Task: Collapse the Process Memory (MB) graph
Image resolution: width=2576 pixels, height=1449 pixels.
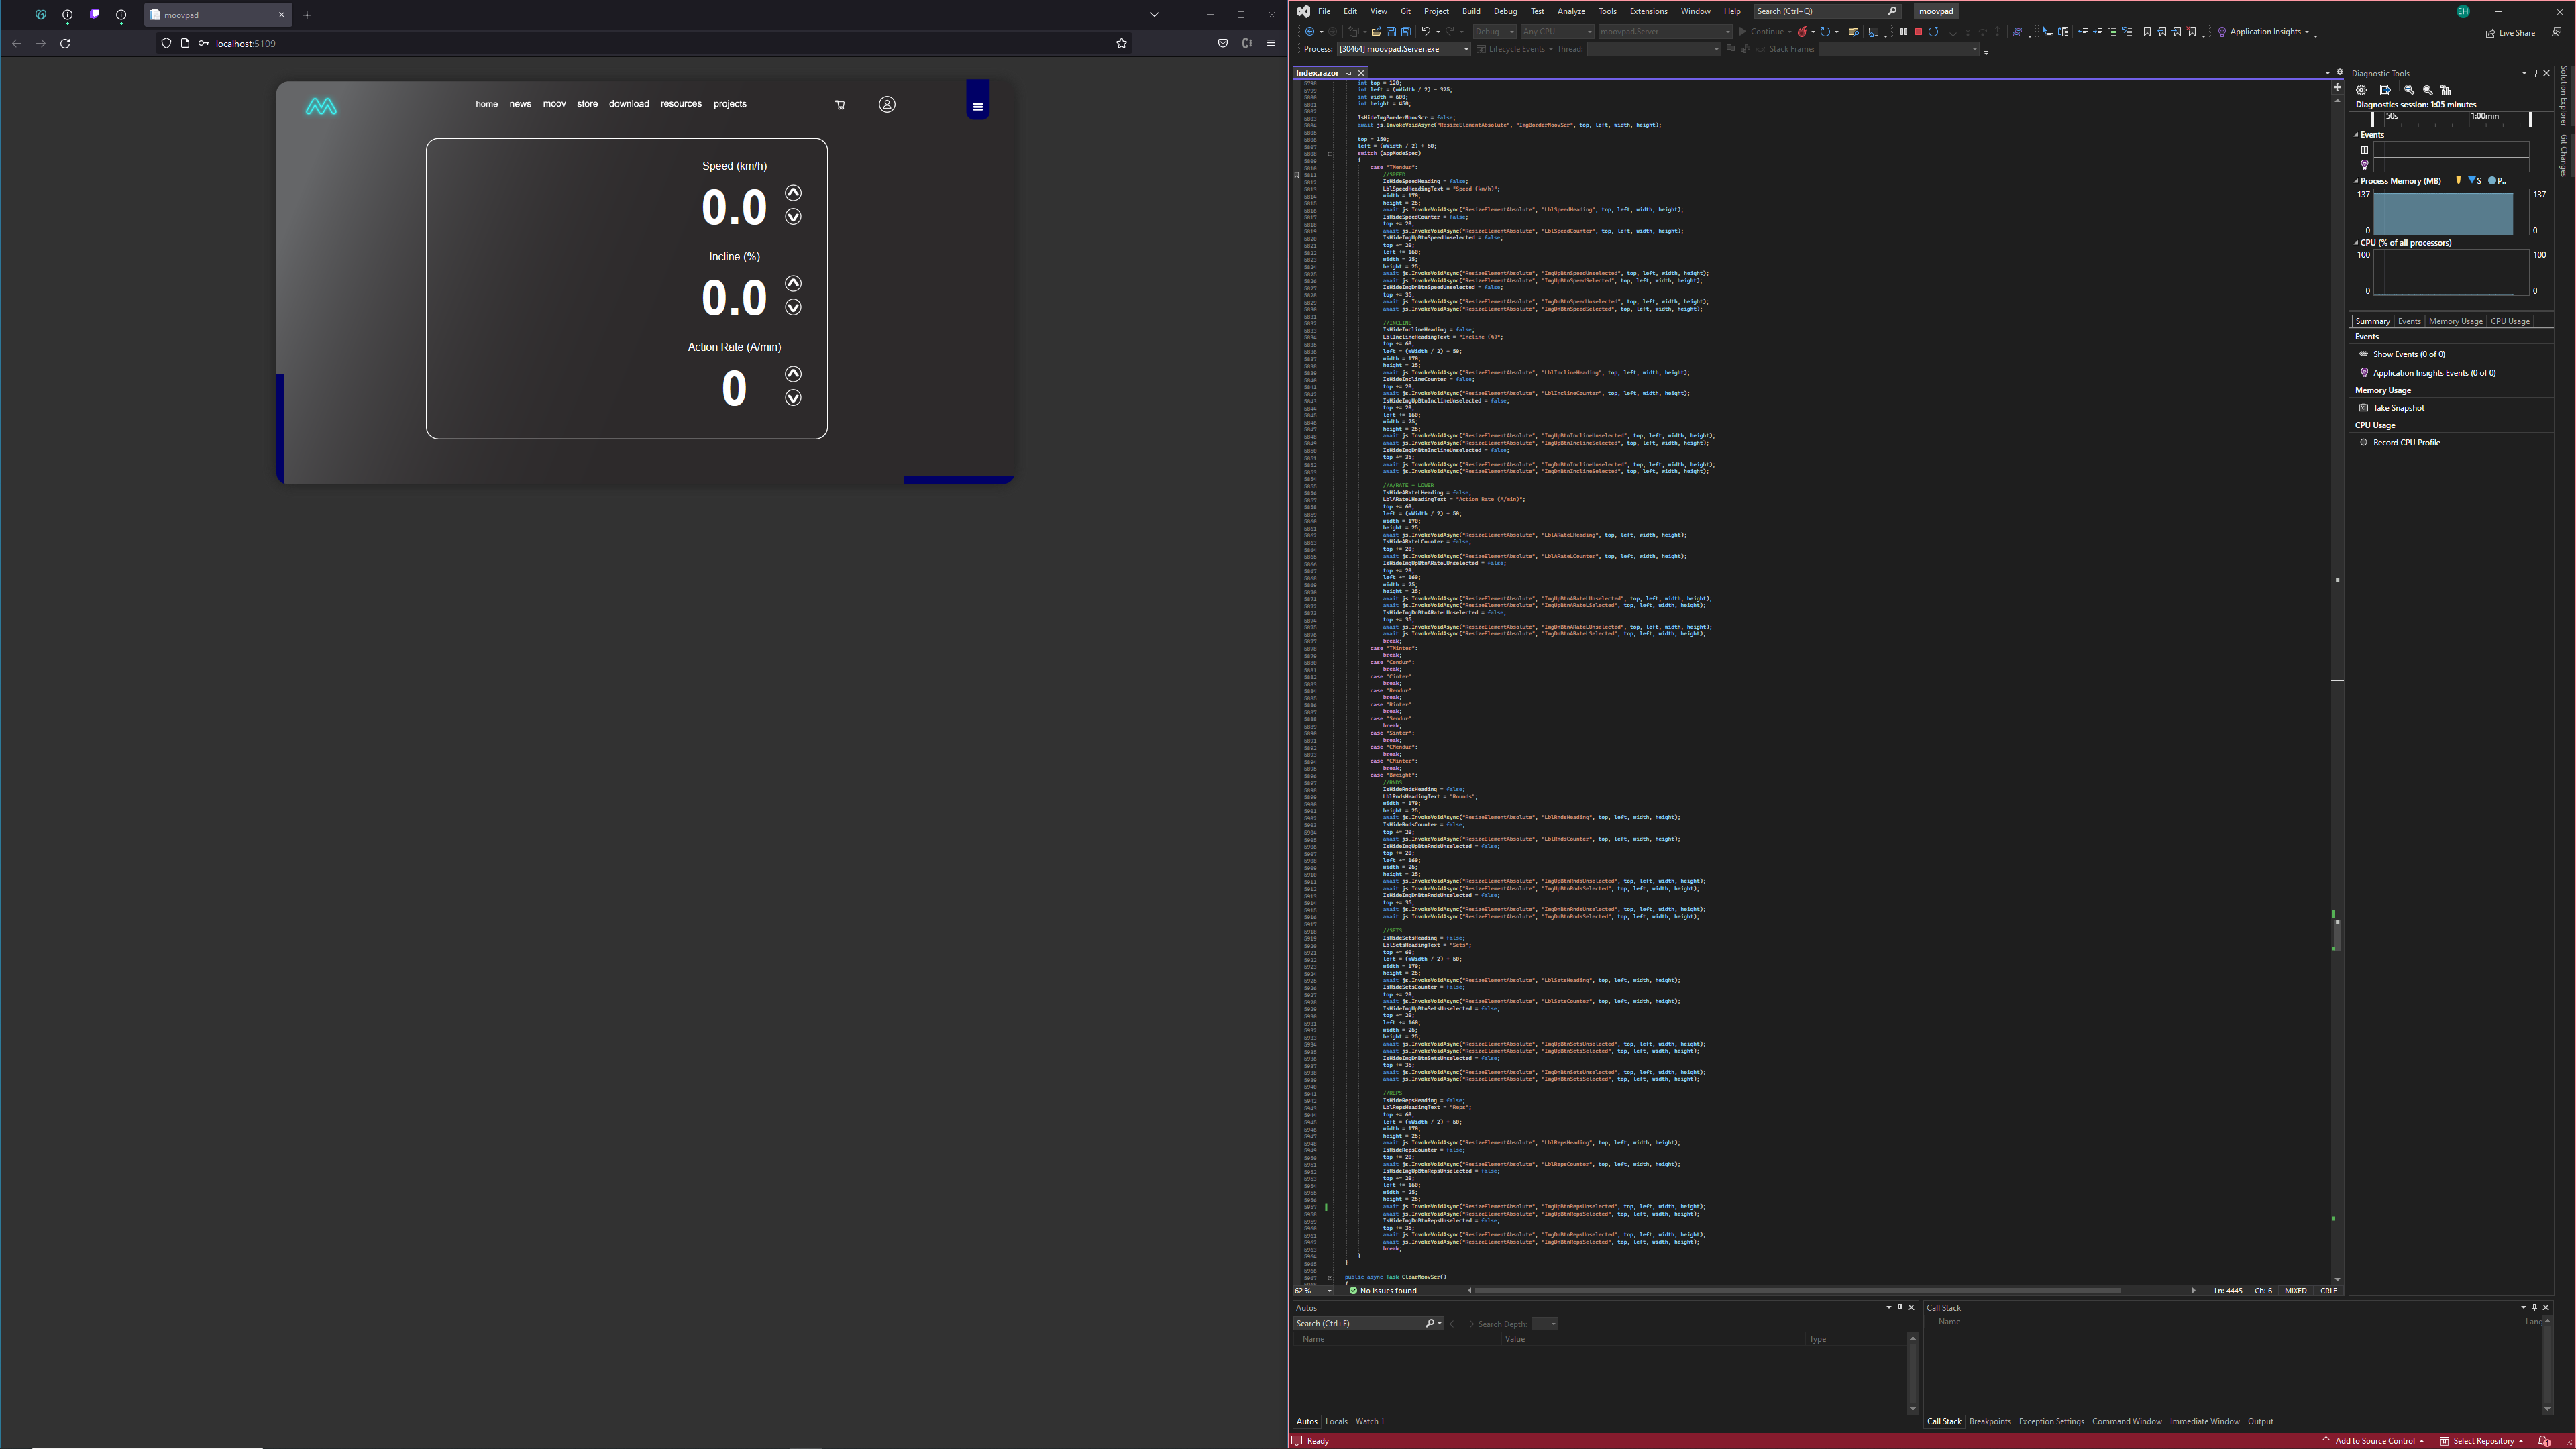Action: pos(2356,181)
